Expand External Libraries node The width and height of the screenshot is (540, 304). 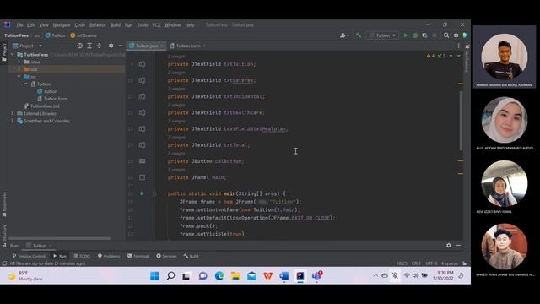(12, 113)
